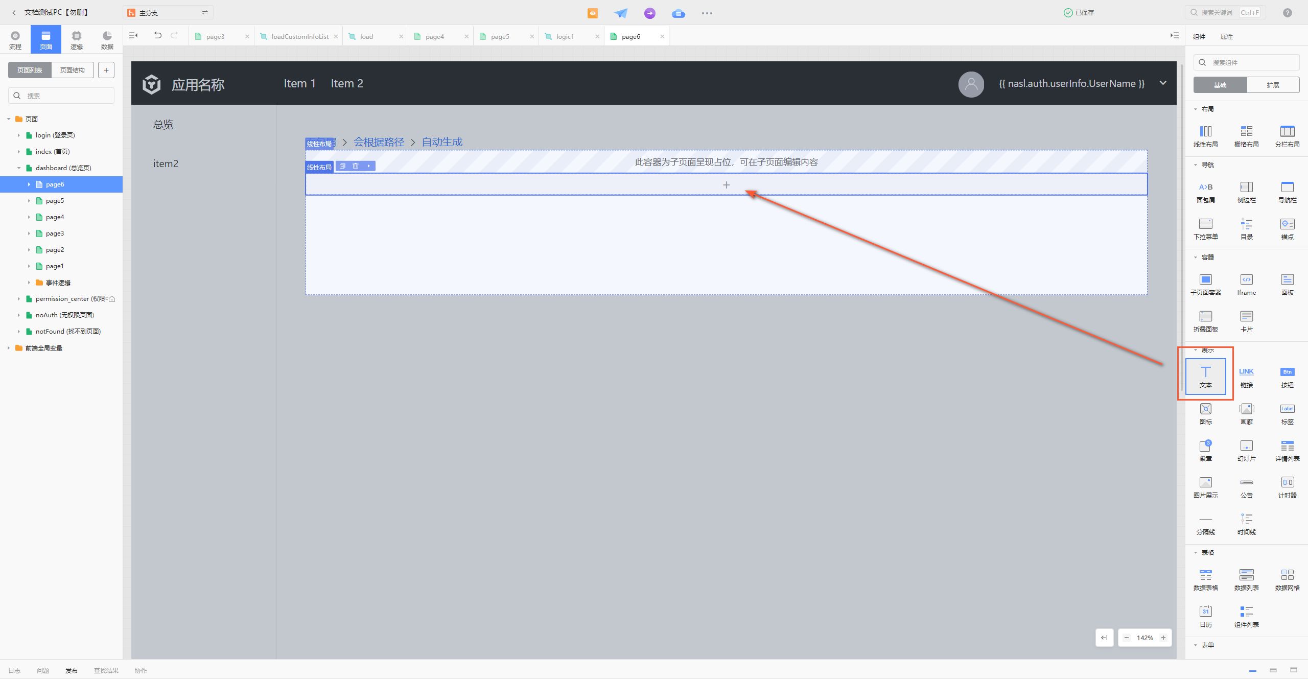Collapse the 导航 component section
Viewport: 1308px width, 679px height.
(1196, 165)
